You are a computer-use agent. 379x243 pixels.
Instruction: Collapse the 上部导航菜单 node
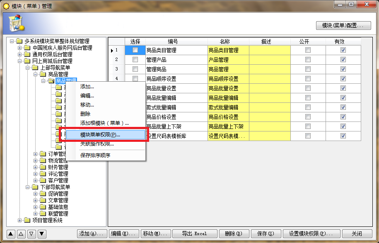click(x=28, y=68)
